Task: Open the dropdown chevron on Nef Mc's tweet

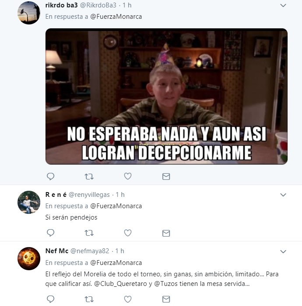Action: click(283, 251)
